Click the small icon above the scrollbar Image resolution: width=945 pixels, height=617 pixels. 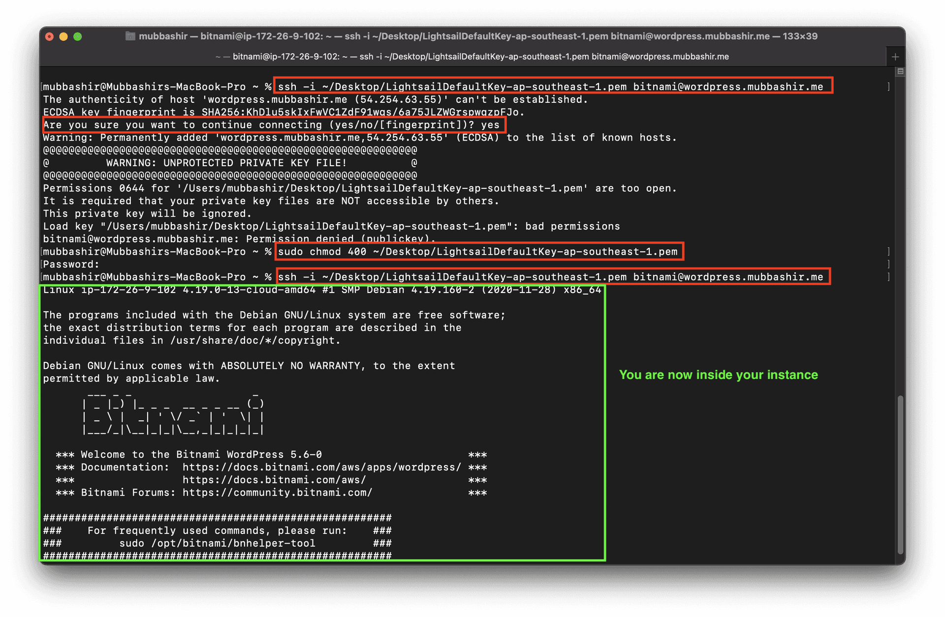pos(900,71)
